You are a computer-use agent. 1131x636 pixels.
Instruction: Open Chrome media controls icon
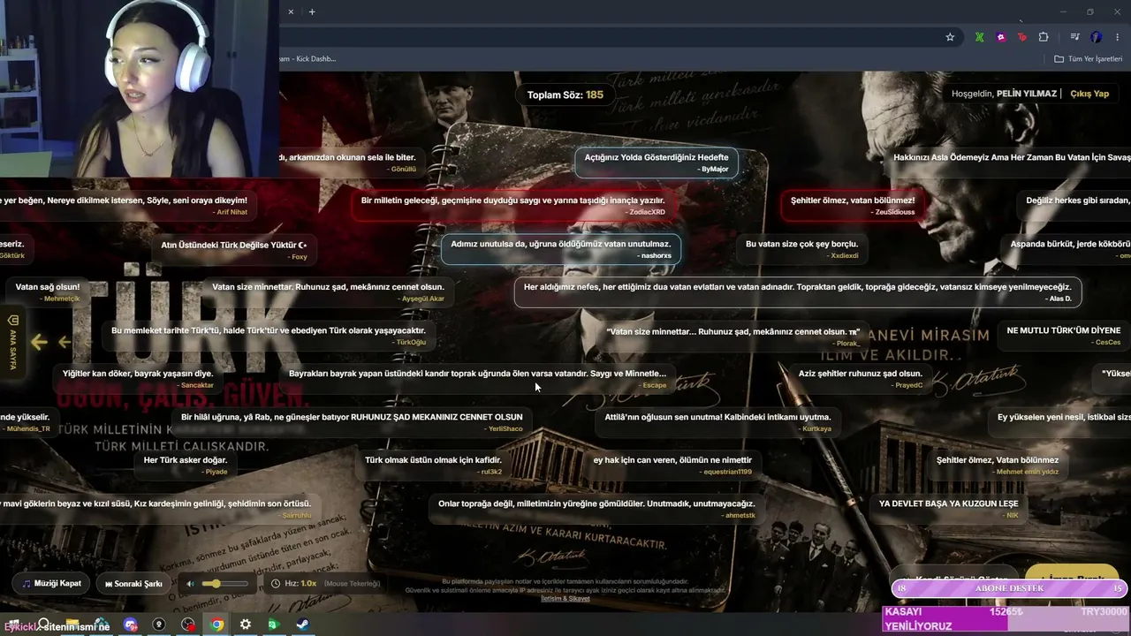pyautogui.click(x=1074, y=37)
